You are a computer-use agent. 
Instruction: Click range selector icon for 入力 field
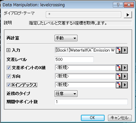point(119,50)
